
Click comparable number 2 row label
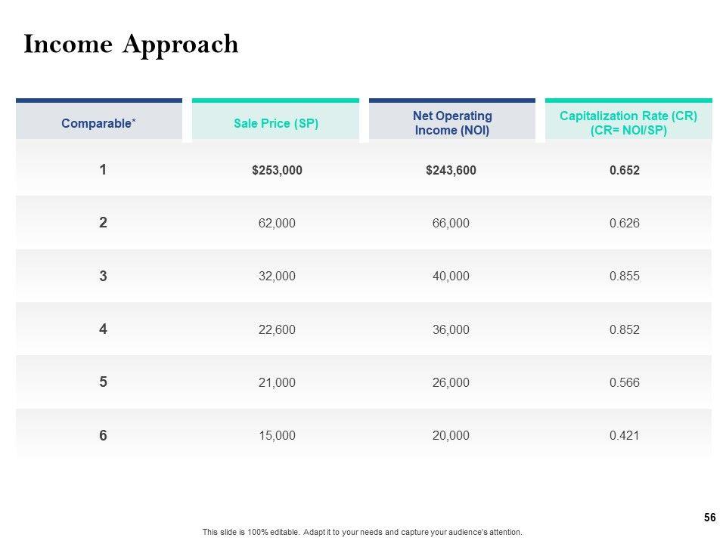pos(103,223)
